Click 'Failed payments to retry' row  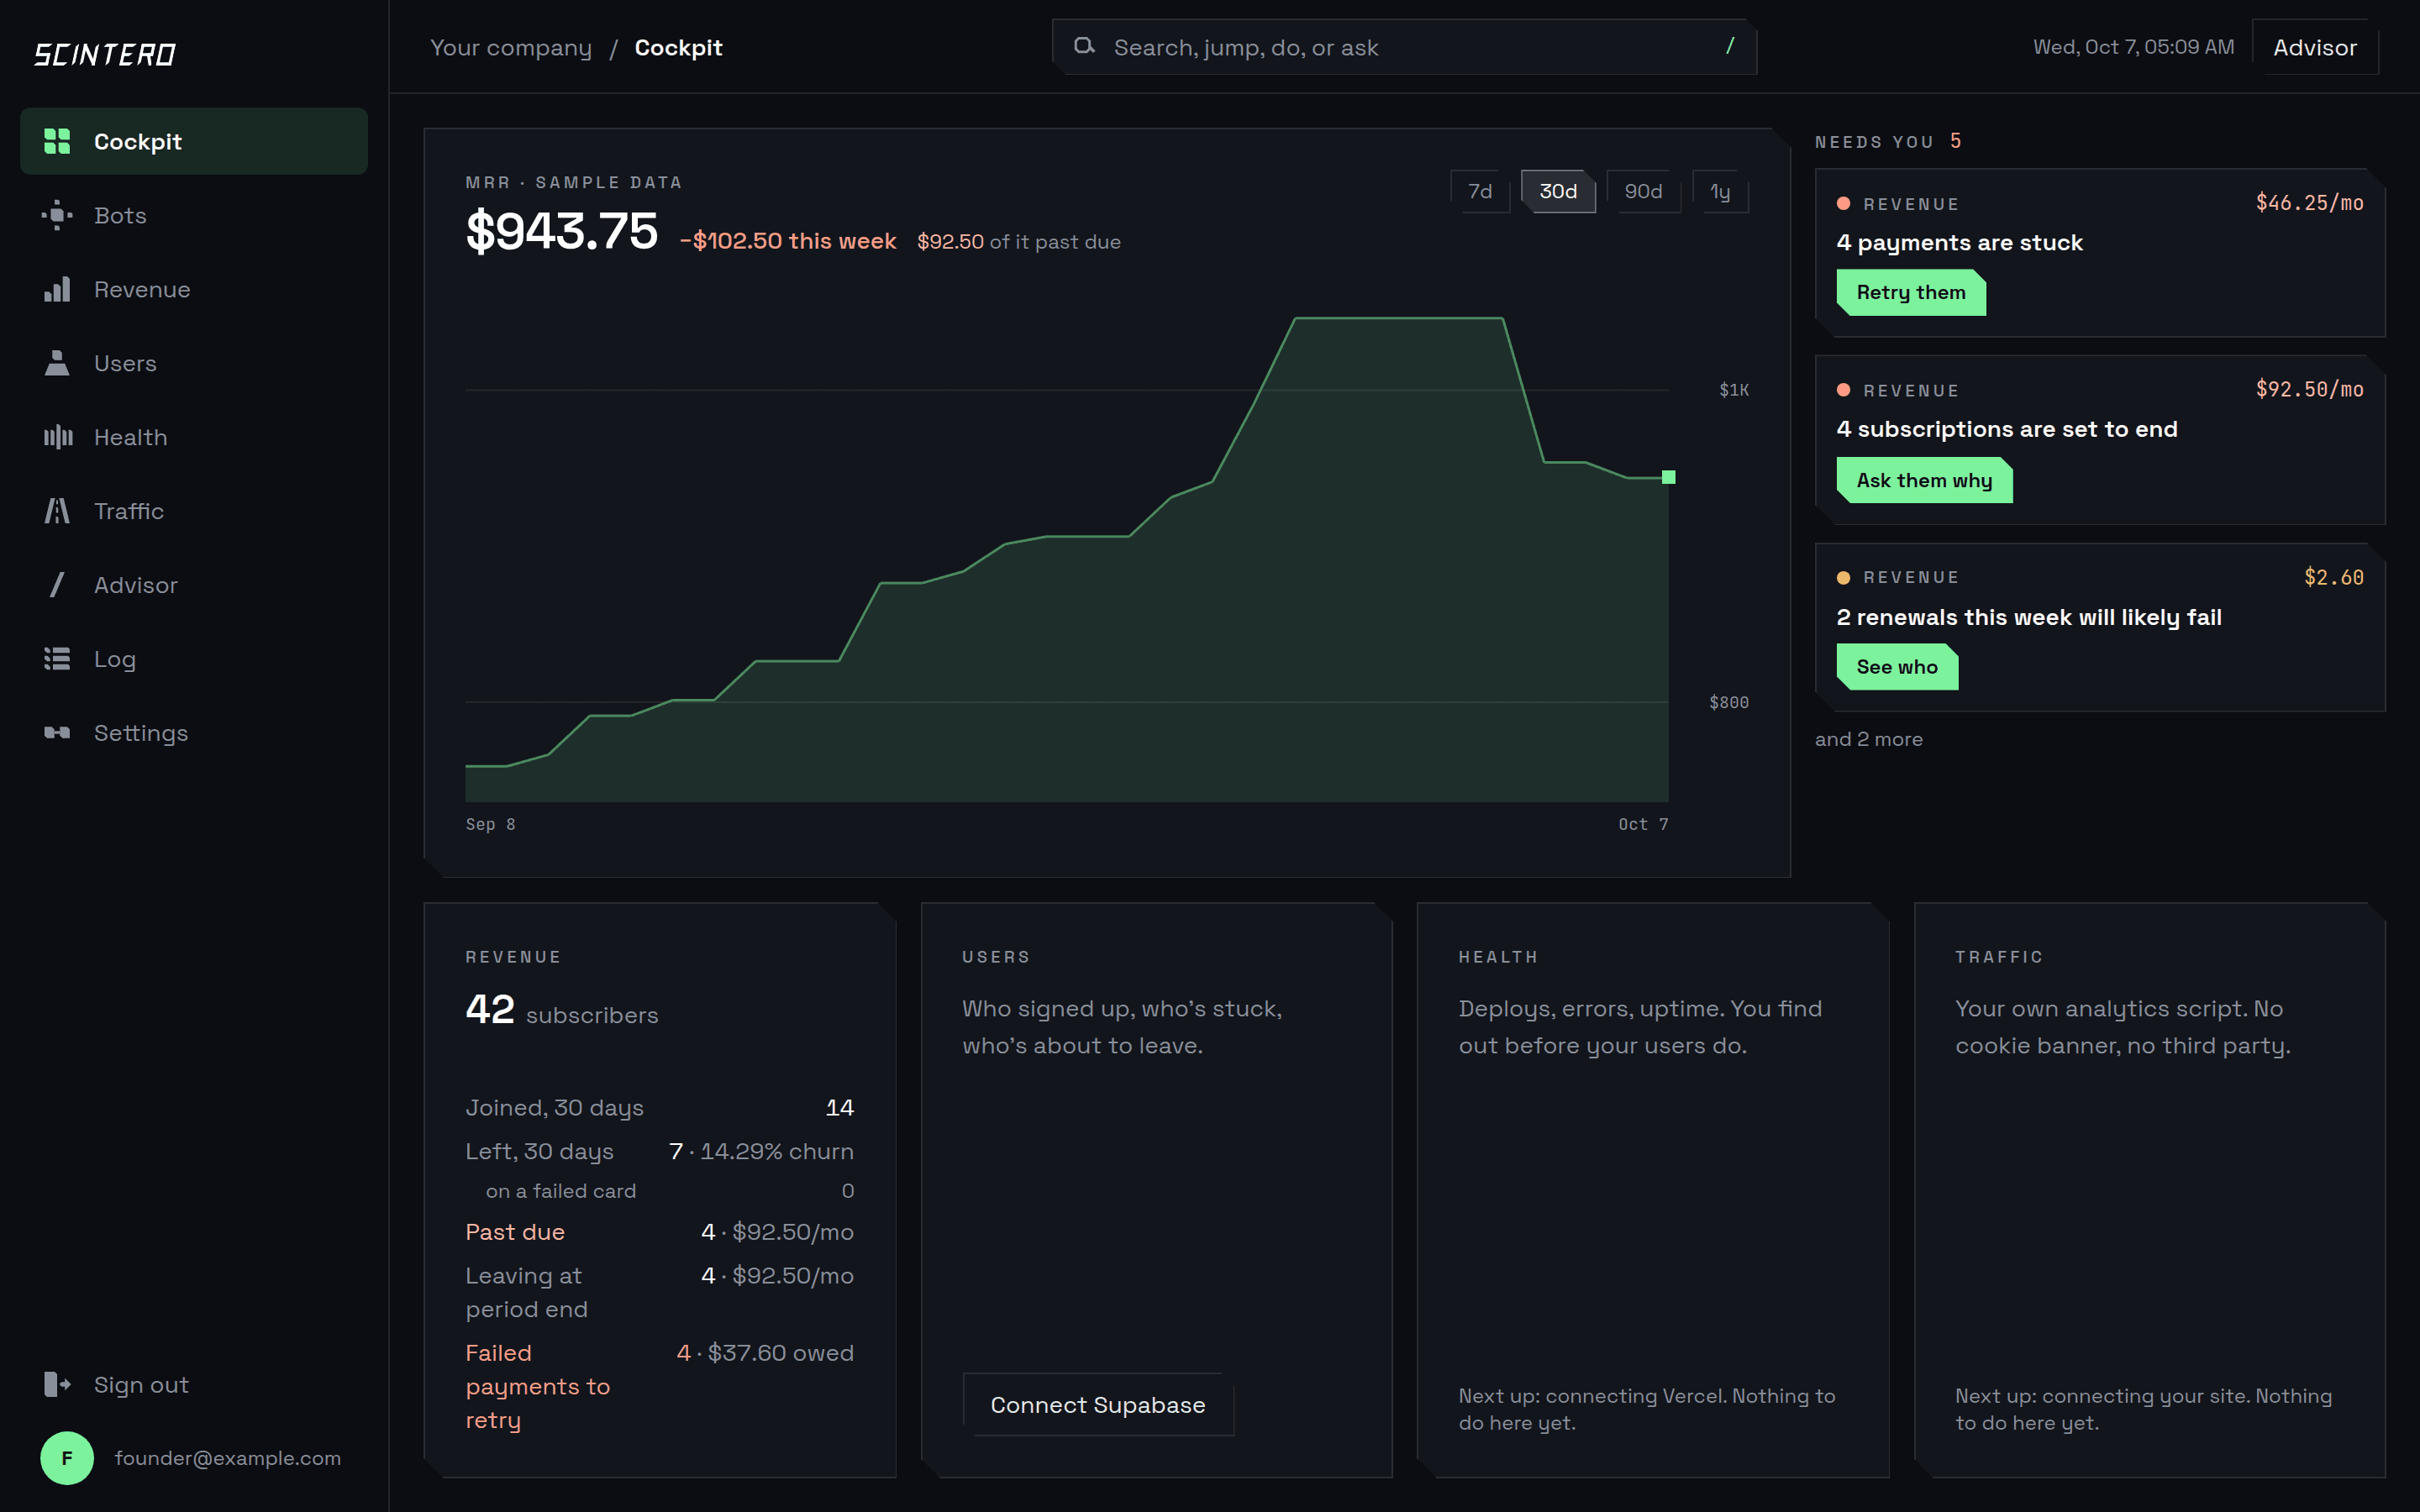tap(659, 1386)
